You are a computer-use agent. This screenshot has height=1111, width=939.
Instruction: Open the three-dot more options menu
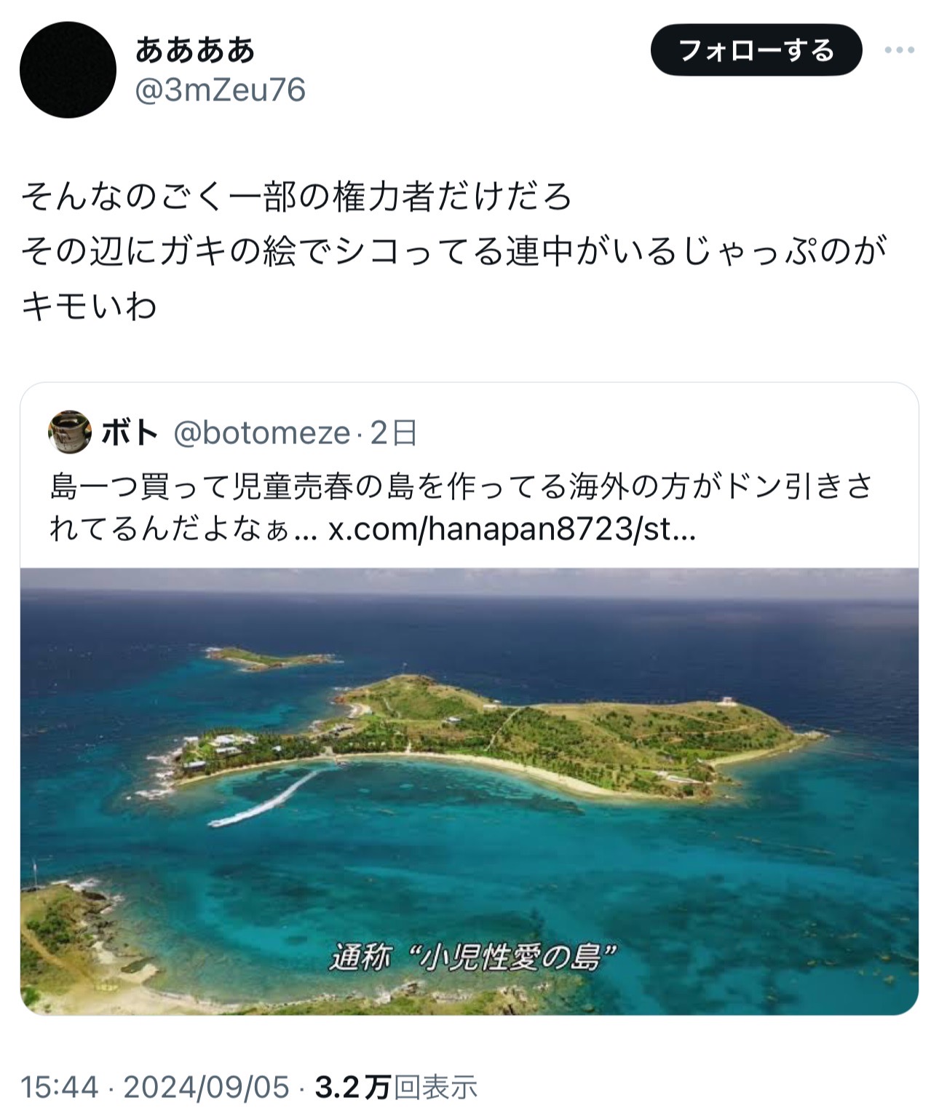pyautogui.click(x=899, y=50)
